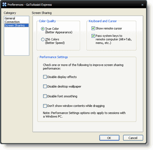Choose 256 Colors radio button

pos(43,39)
